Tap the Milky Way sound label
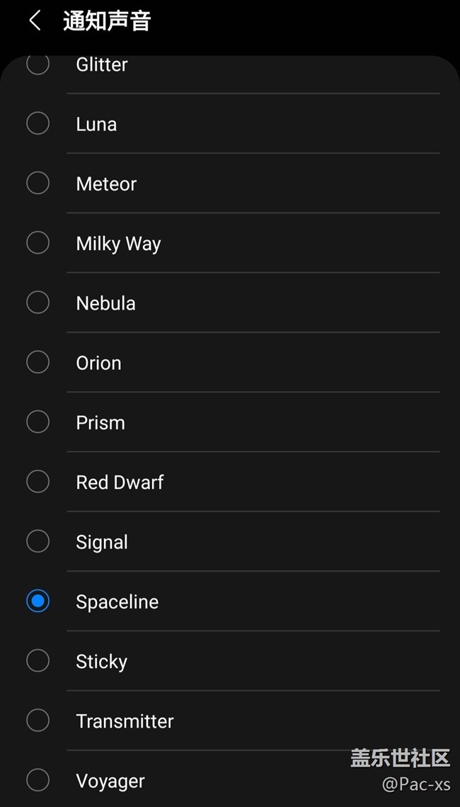This screenshot has height=807, width=460. 118,244
